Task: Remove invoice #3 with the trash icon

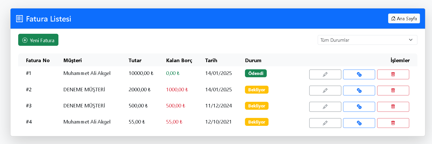Action: click(393, 107)
